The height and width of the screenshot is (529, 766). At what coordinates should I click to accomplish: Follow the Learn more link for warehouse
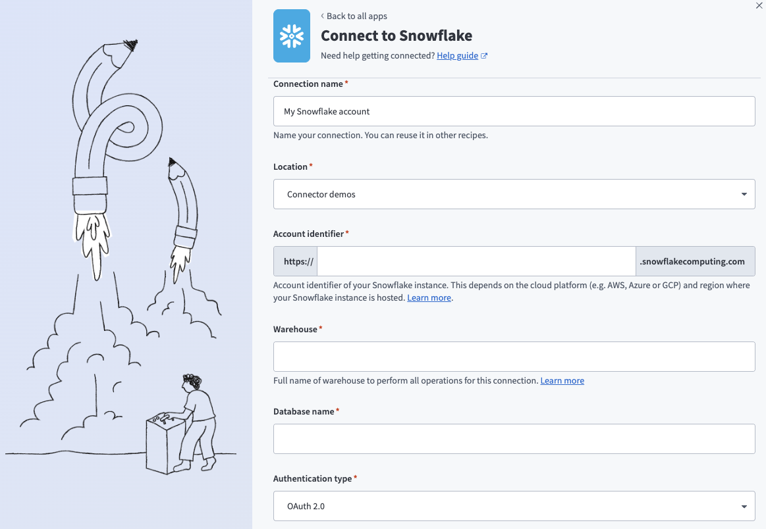[562, 380]
